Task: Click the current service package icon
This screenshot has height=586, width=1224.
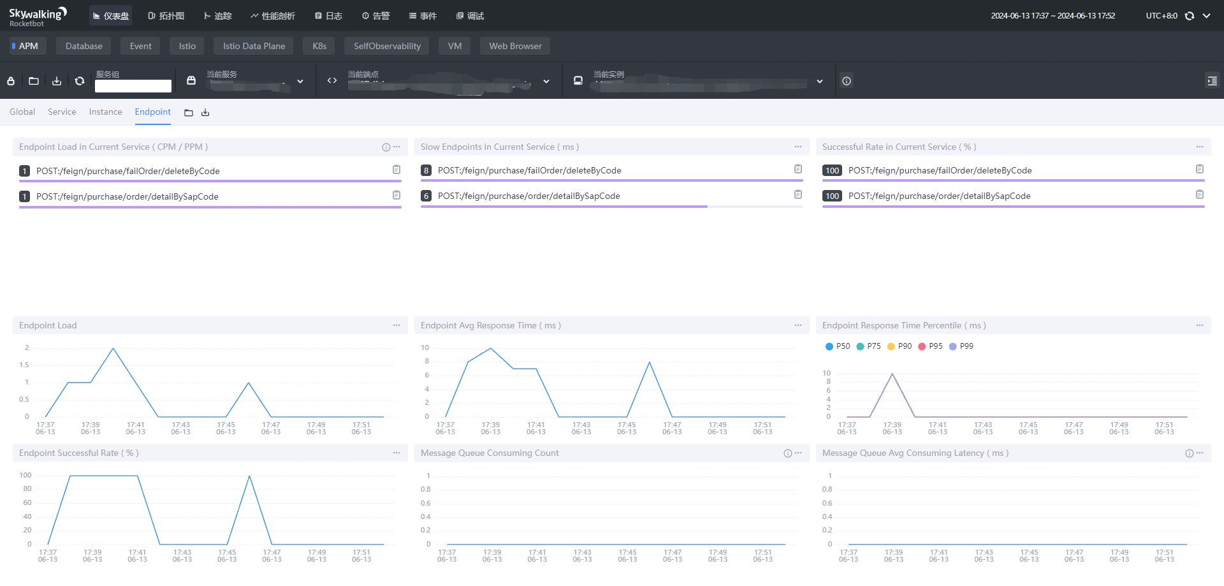Action: point(191,80)
